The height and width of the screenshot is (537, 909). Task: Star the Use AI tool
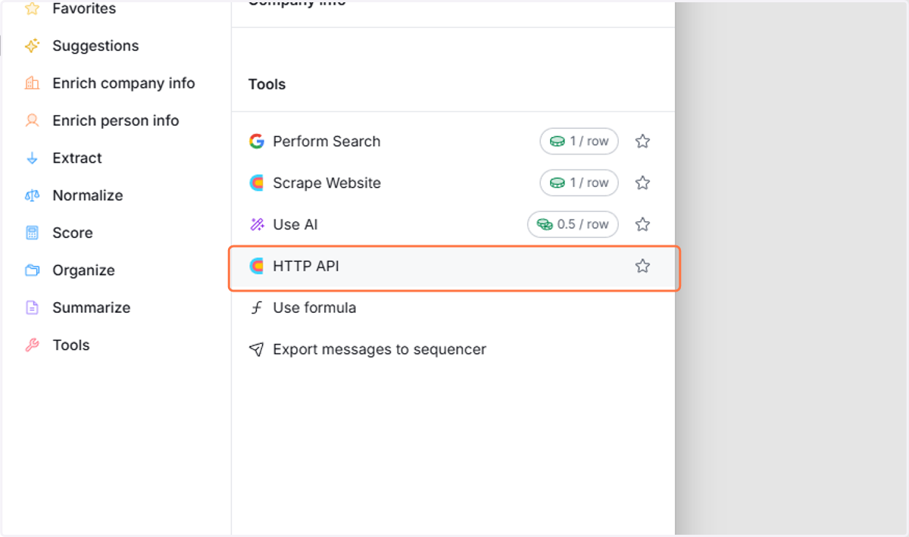point(642,225)
